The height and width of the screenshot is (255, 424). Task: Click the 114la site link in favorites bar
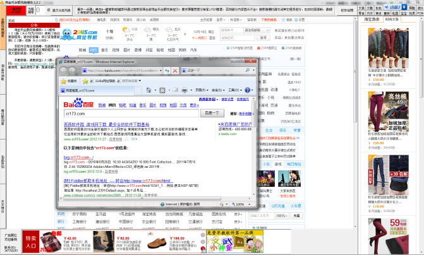(102, 81)
